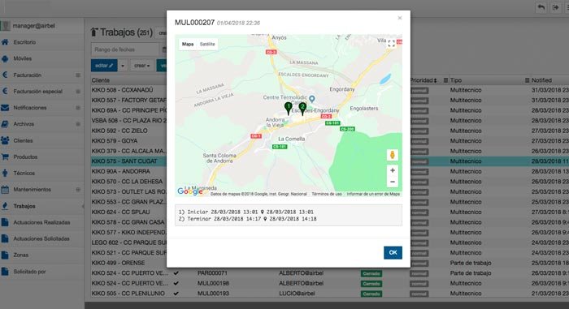The width and height of the screenshot is (569, 309).
Task: Click map marker number 1
Action: coord(288,108)
